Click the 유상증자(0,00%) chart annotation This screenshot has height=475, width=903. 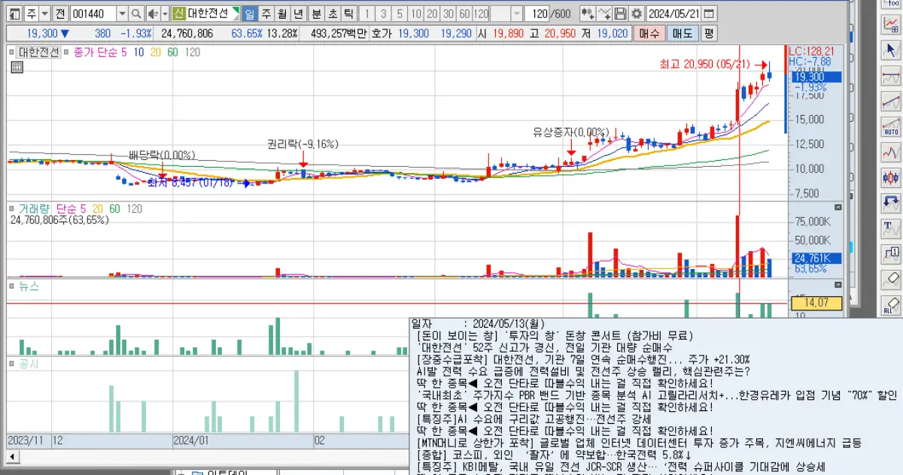(570, 132)
